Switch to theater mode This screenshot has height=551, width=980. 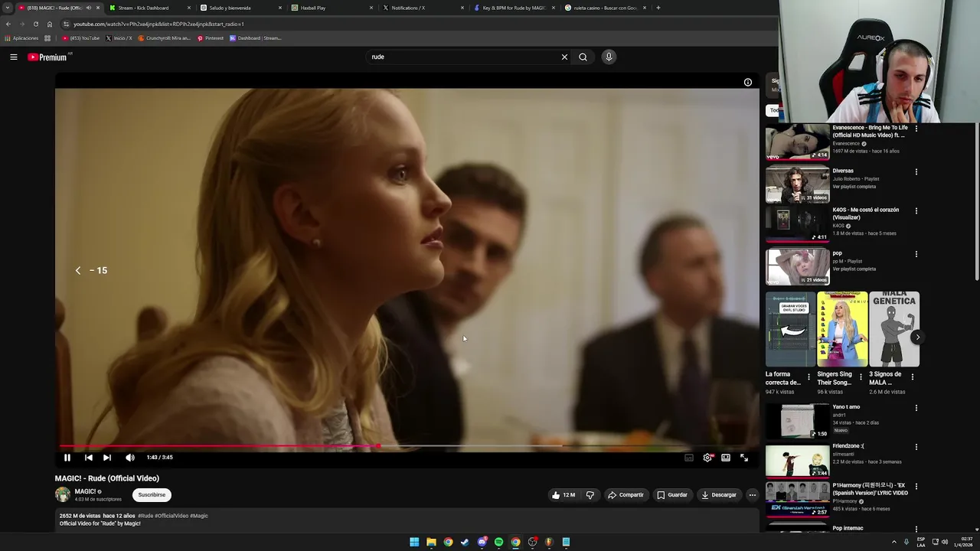click(x=726, y=458)
